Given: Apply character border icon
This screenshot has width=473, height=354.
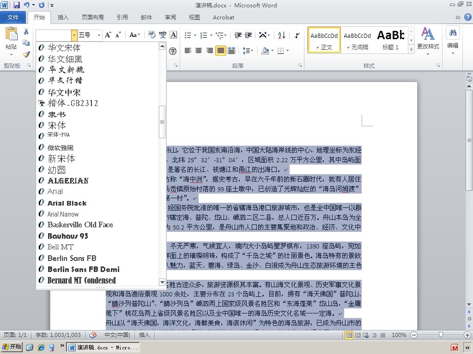Looking at the screenshot, I should [174, 35].
